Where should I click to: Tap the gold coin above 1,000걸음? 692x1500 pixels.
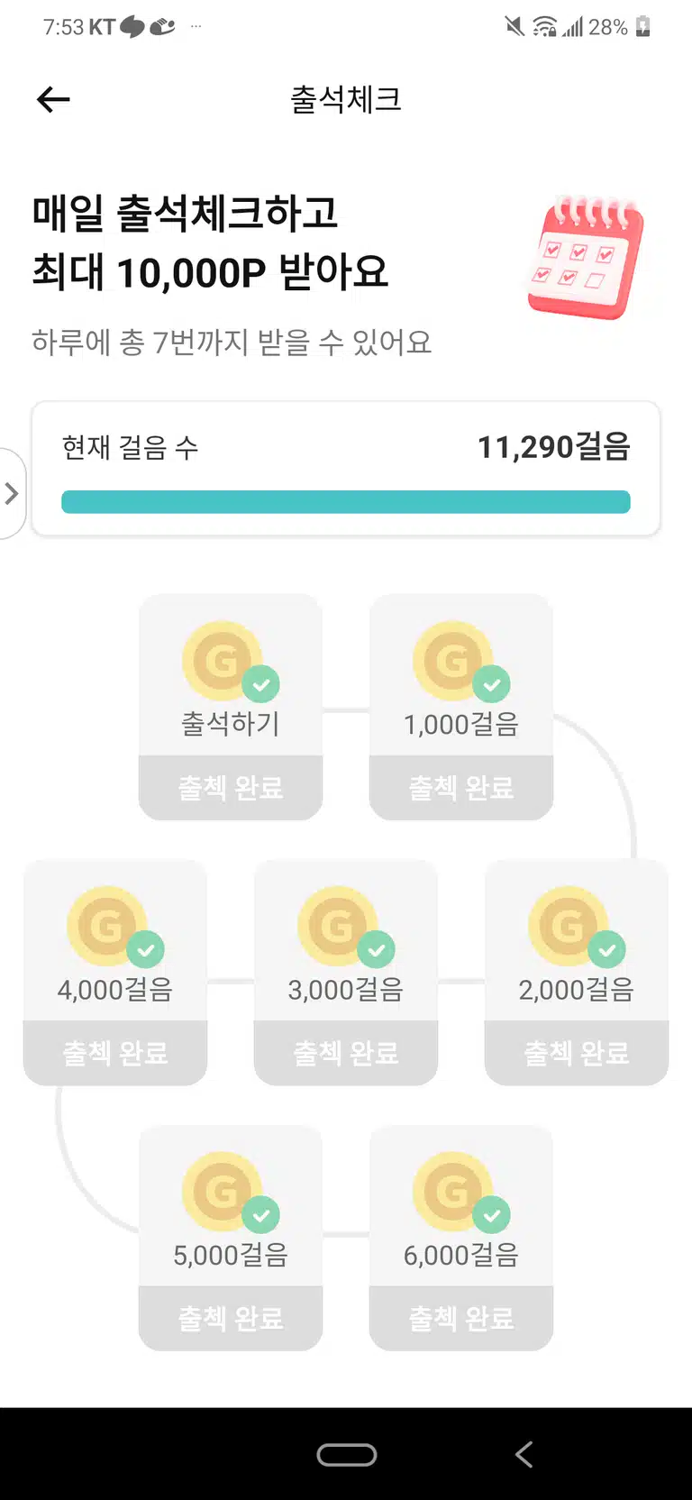point(452,661)
